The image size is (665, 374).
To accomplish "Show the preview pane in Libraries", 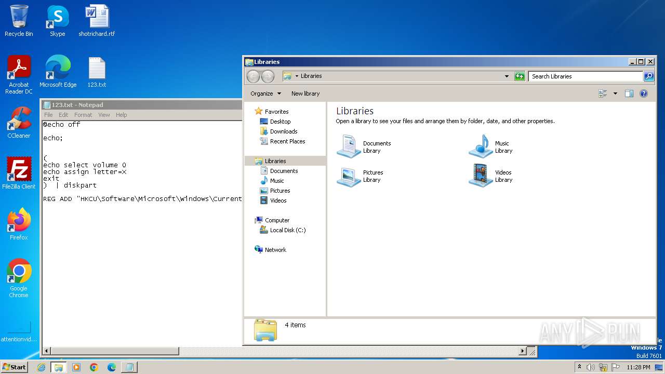I will coord(629,94).
